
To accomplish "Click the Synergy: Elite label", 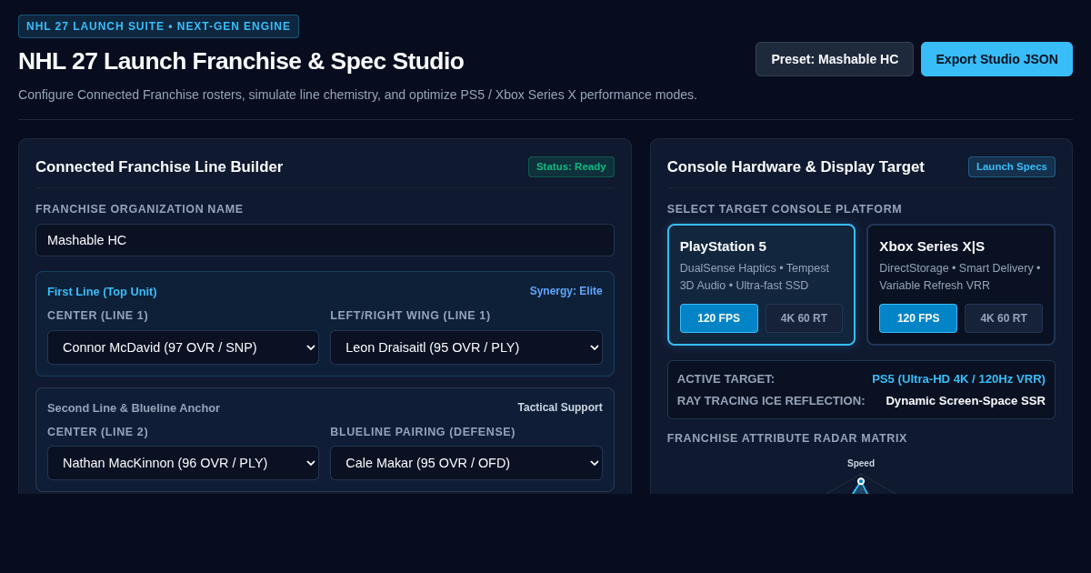I will pyautogui.click(x=566, y=291).
